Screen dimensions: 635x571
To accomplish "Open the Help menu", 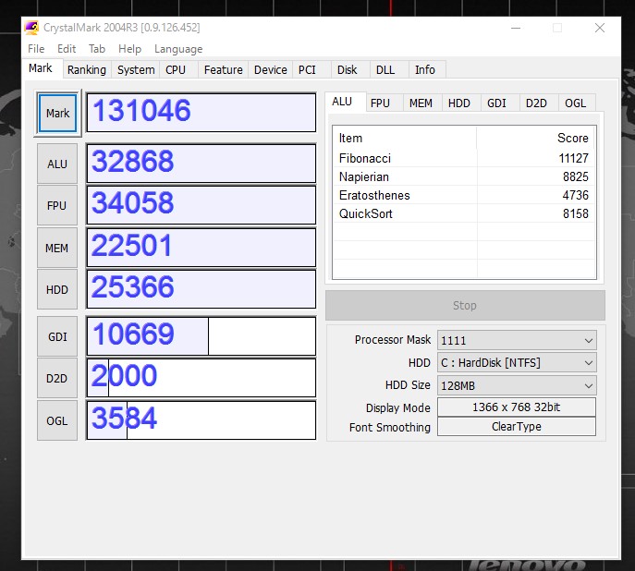I will click(129, 49).
